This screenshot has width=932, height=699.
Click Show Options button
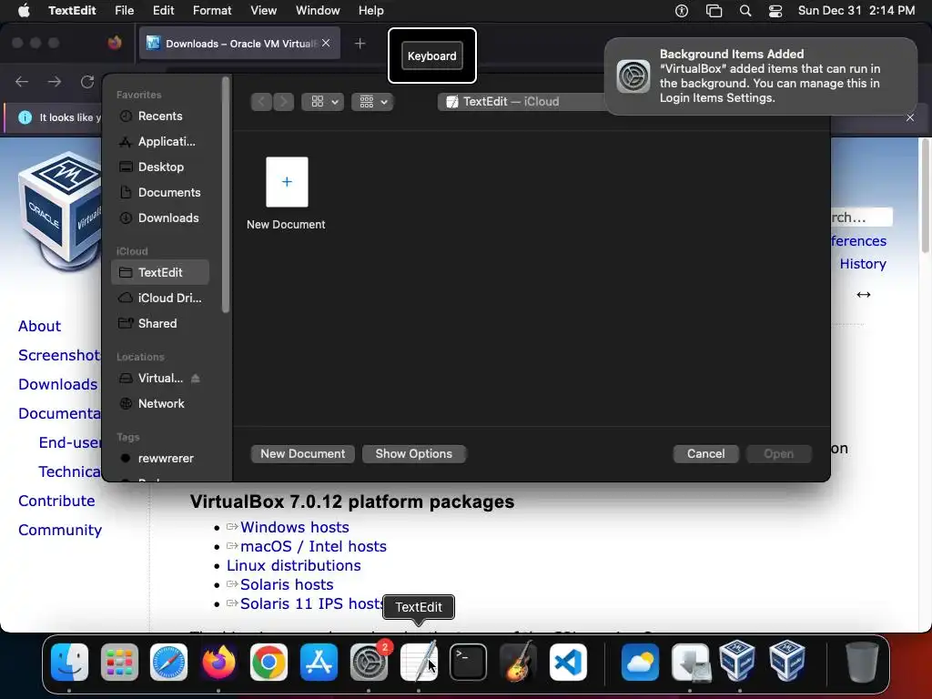pyautogui.click(x=414, y=453)
